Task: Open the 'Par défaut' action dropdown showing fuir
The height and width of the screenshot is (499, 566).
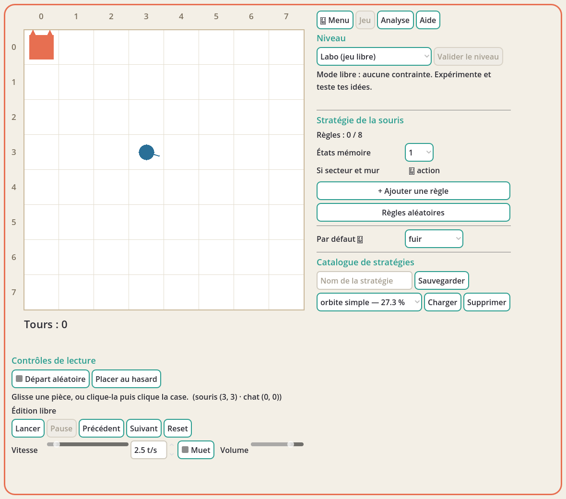Action: click(434, 239)
